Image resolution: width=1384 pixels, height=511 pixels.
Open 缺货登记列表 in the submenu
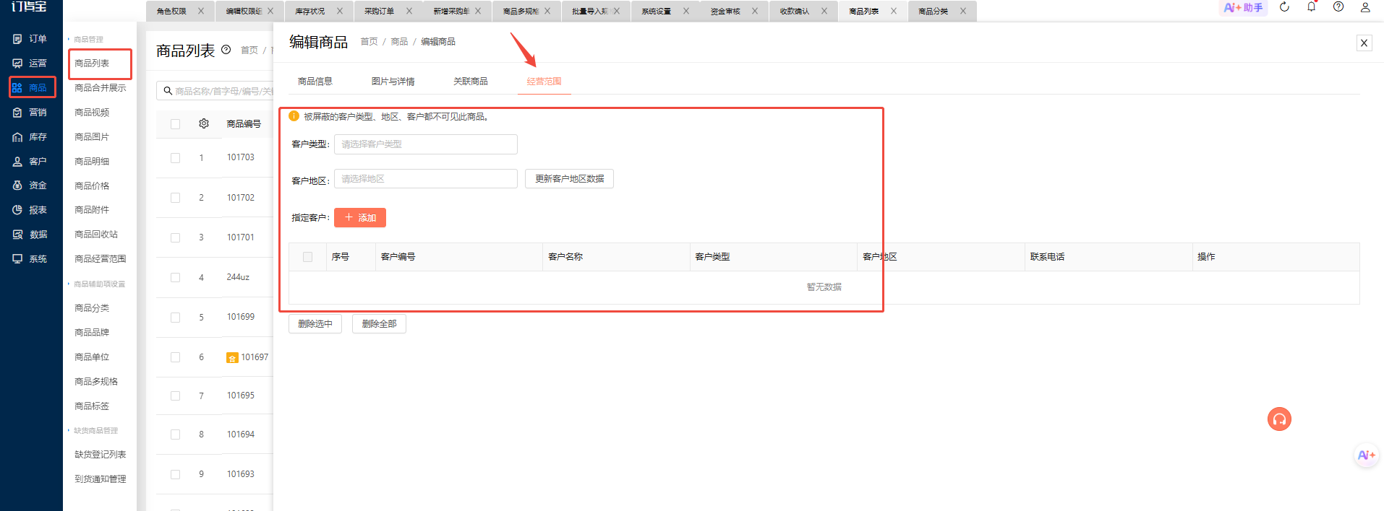(101, 455)
